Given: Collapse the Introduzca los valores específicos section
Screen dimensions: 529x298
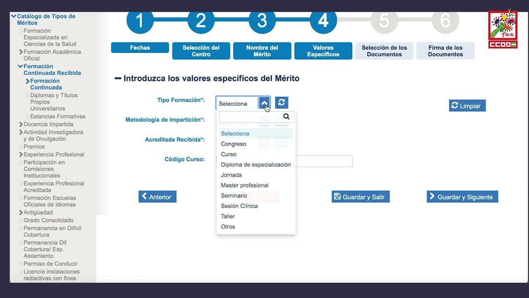Looking at the screenshot, I should pos(118,78).
